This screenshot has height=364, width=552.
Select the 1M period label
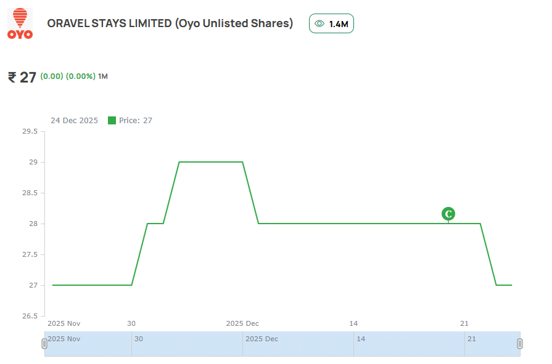pyautogui.click(x=103, y=76)
